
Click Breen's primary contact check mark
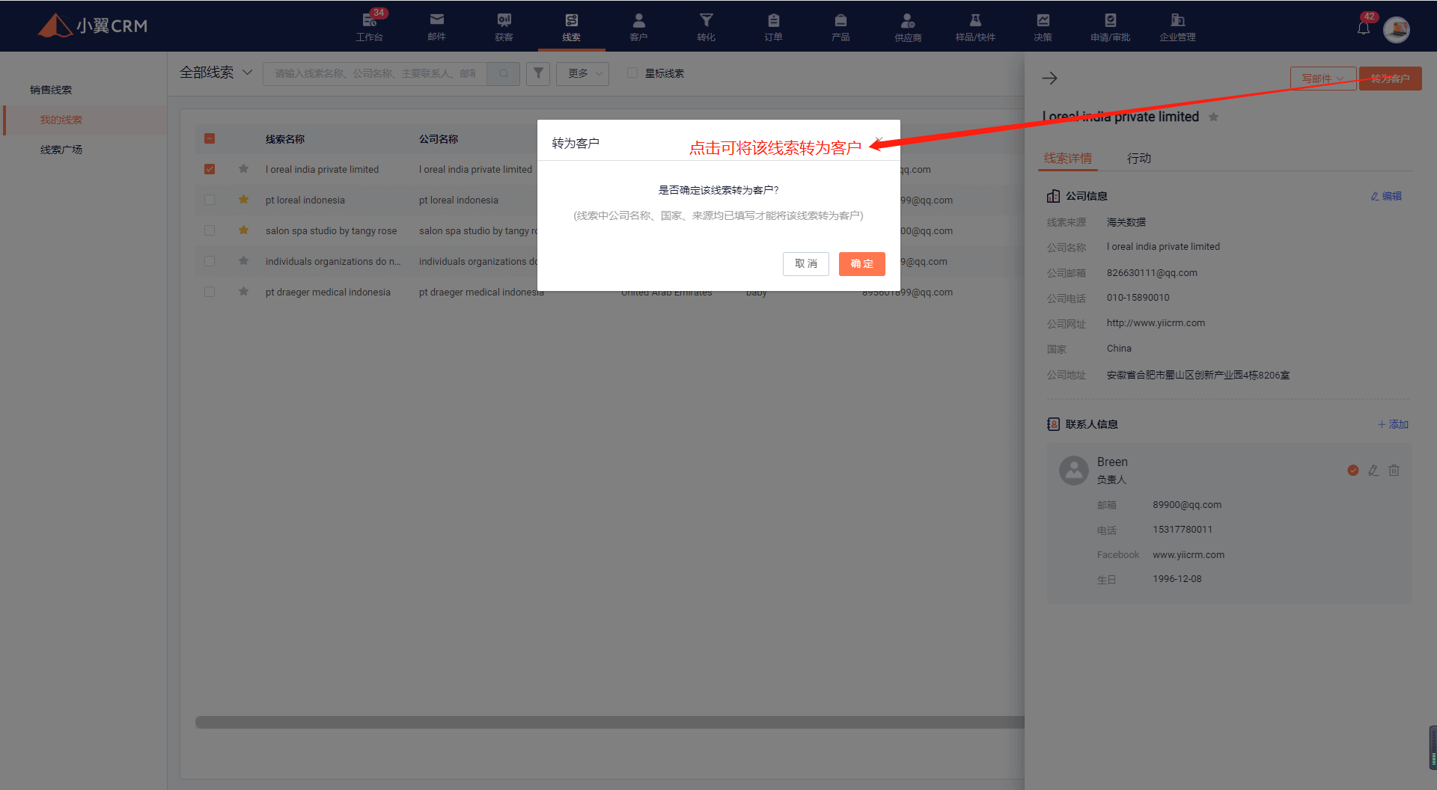(1353, 471)
